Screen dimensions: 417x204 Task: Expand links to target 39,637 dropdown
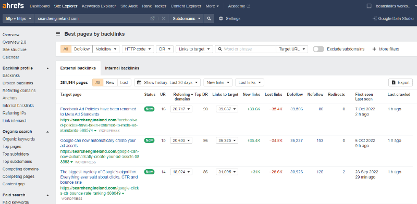[227, 109]
